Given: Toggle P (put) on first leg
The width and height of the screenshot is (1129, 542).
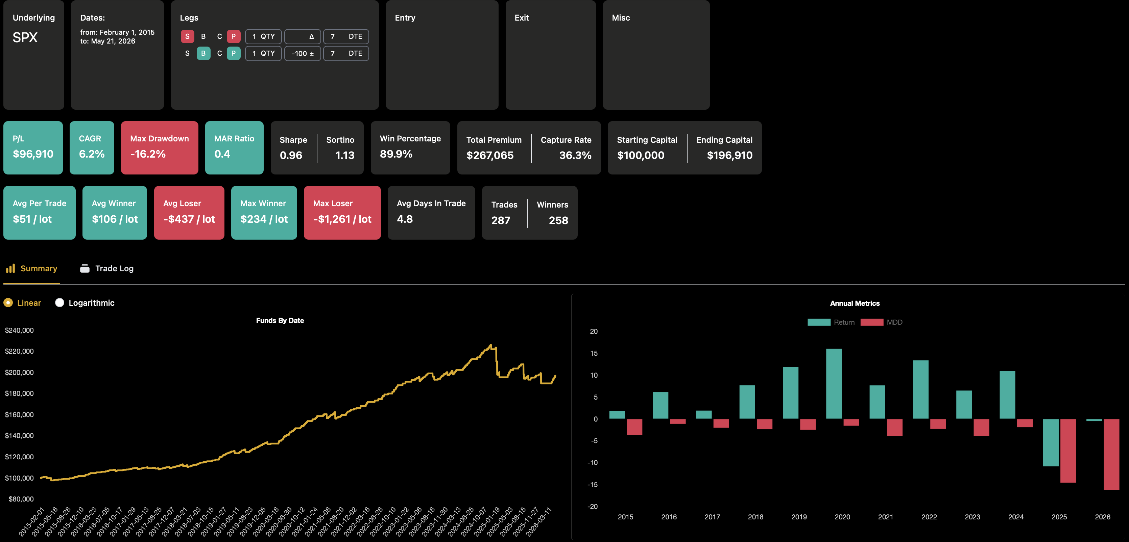Looking at the screenshot, I should coord(234,36).
